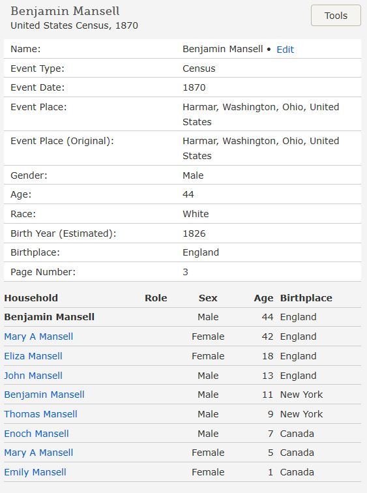Viewport: 367px width, 493px height.
Task: Open the Tools button menu
Action: click(x=336, y=16)
